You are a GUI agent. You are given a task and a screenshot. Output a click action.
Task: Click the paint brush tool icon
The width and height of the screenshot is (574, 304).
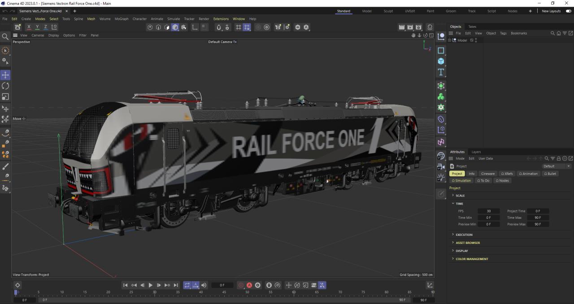[5, 166]
